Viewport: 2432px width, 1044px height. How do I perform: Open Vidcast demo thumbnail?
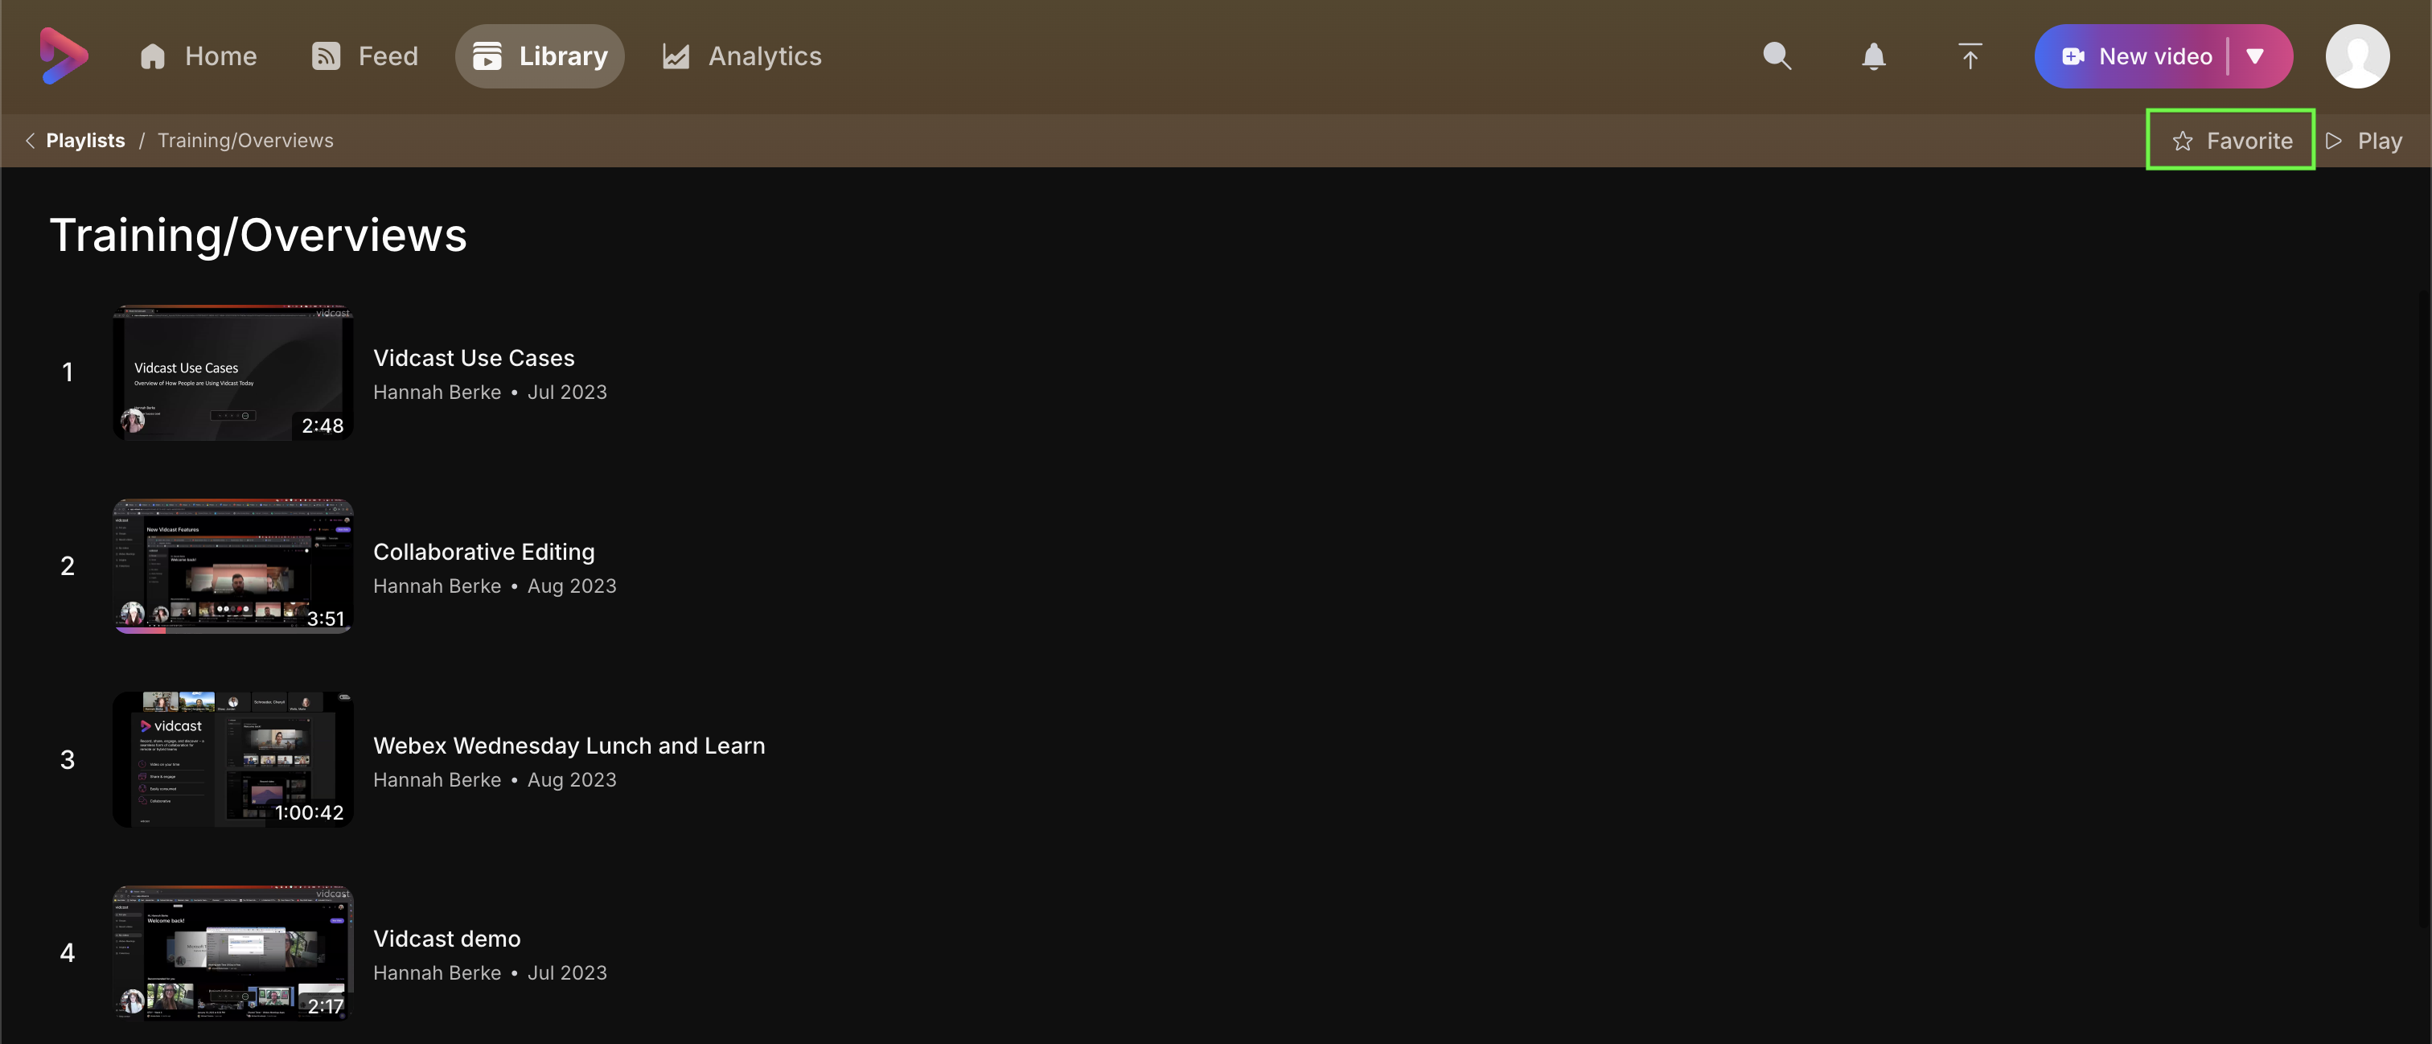(232, 952)
